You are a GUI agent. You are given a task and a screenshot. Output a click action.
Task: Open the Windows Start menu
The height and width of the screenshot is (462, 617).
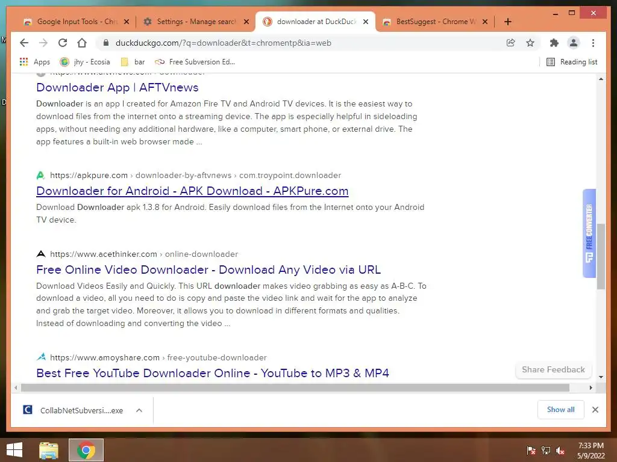(x=14, y=450)
